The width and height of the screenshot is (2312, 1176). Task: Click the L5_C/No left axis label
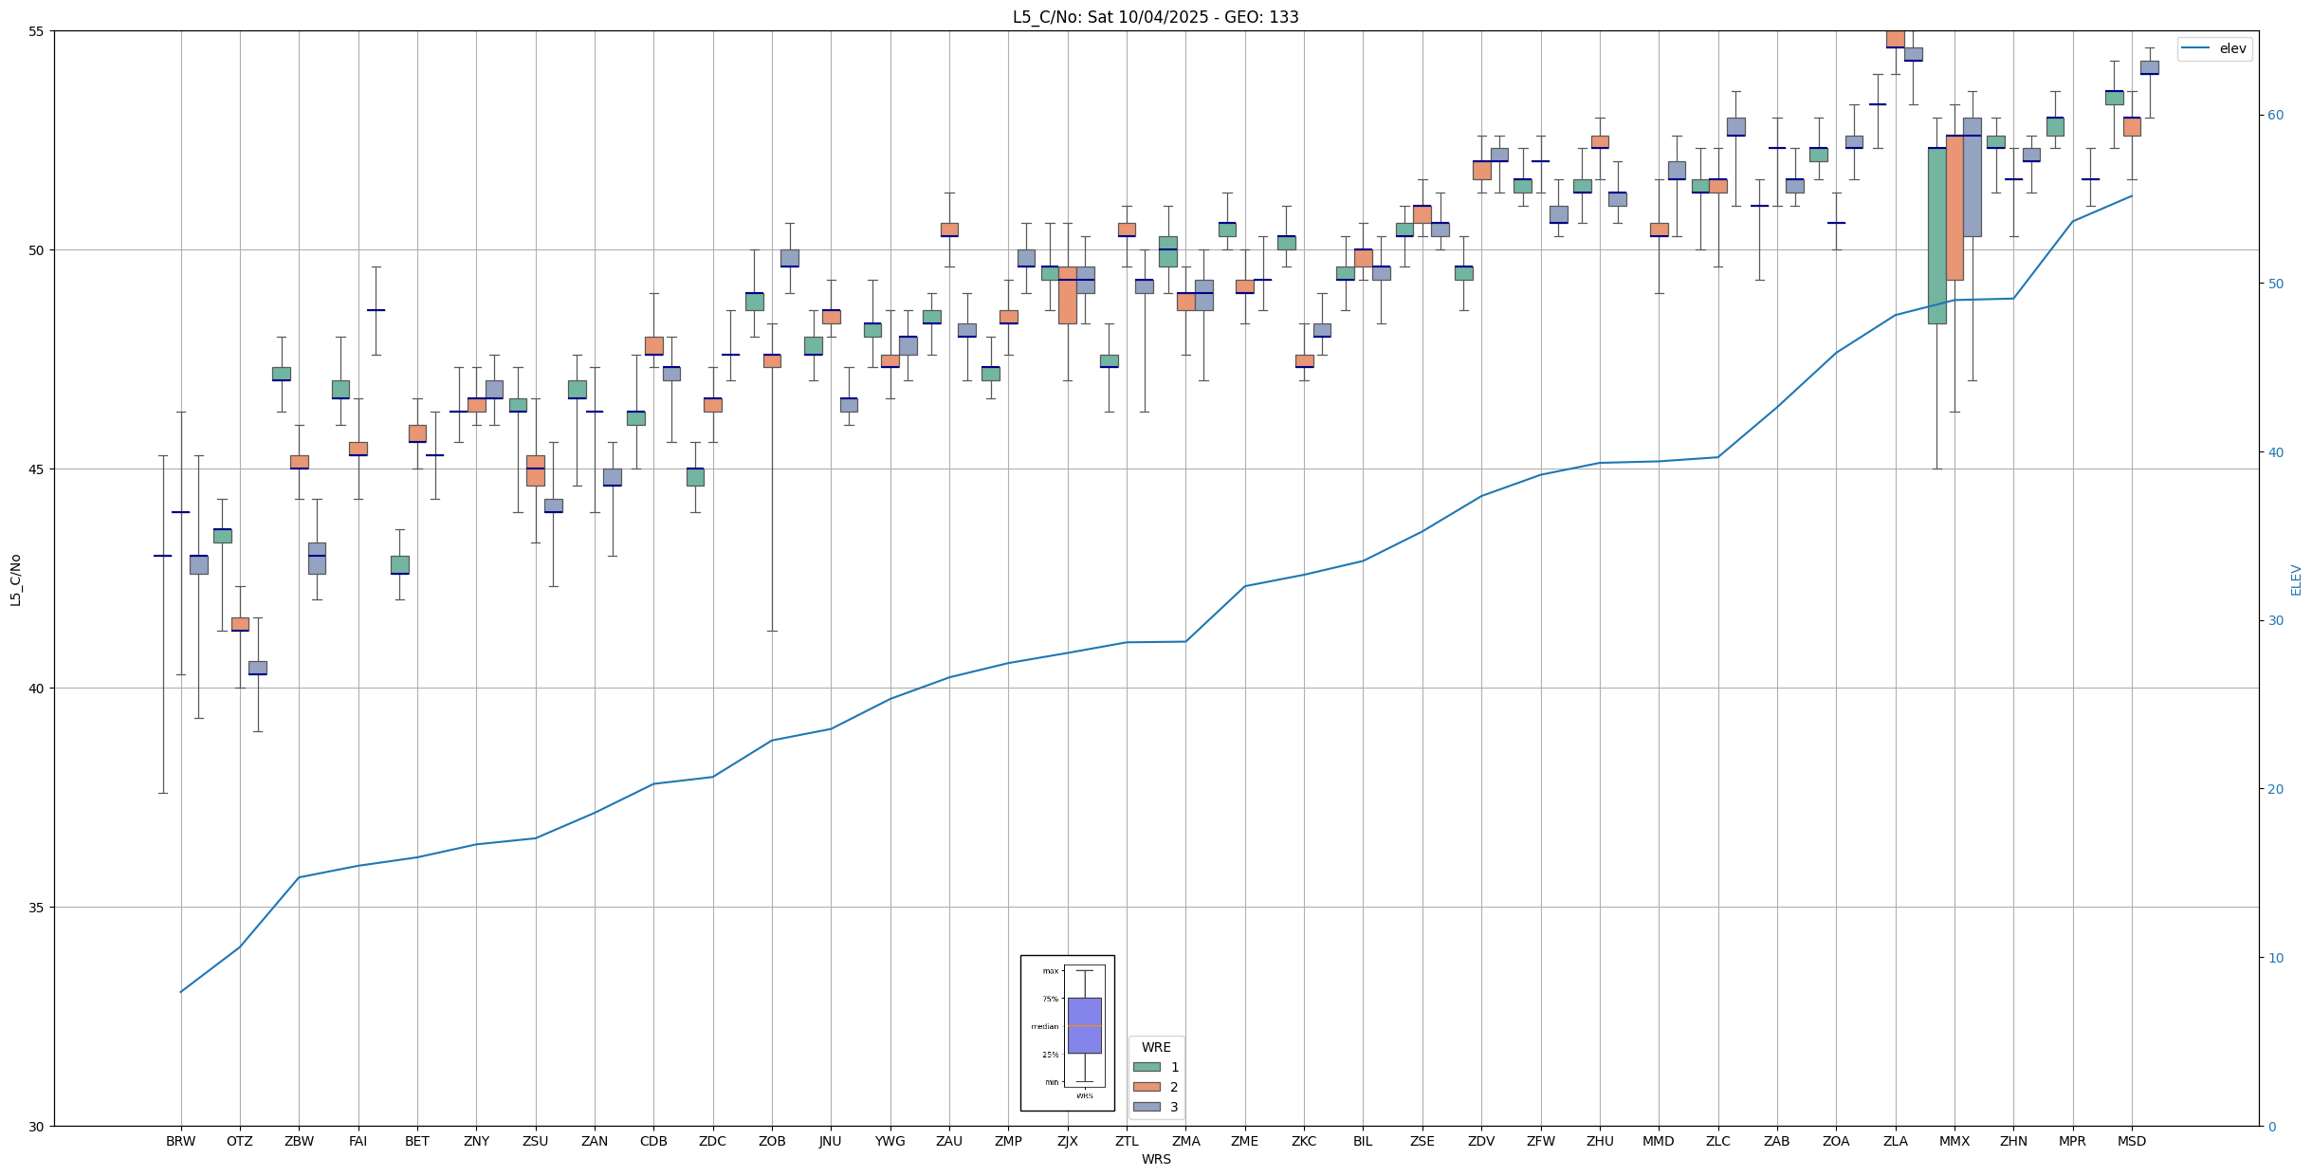click(15, 579)
